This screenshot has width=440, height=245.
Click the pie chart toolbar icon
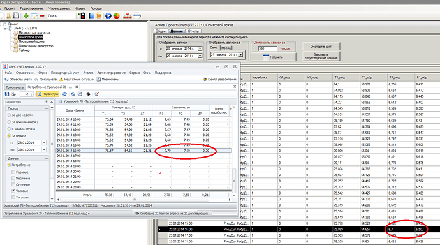[117, 16]
